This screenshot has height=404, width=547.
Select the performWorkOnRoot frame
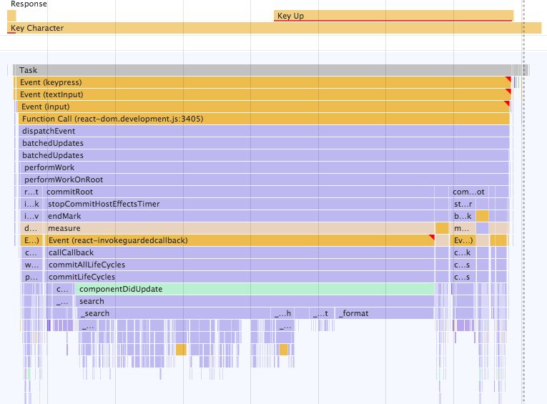[x=263, y=179]
